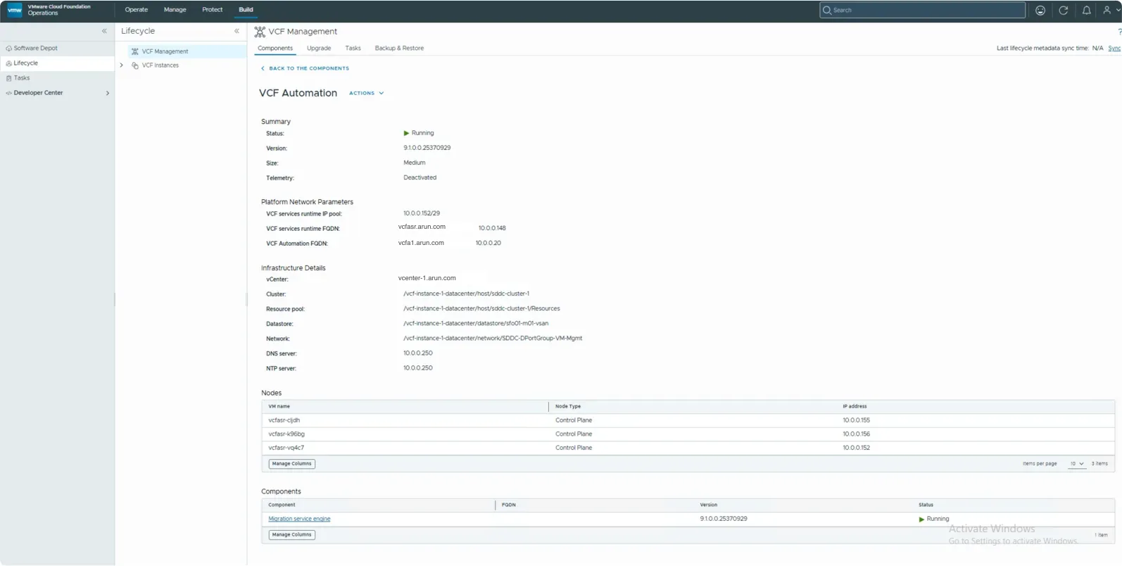Image resolution: width=1122 pixels, height=566 pixels.
Task: Click IP address 10.0.0.156
Action: coord(856,434)
